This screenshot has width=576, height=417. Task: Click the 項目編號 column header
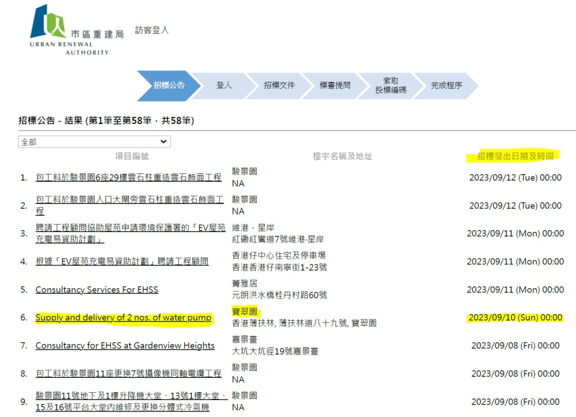[132, 156]
